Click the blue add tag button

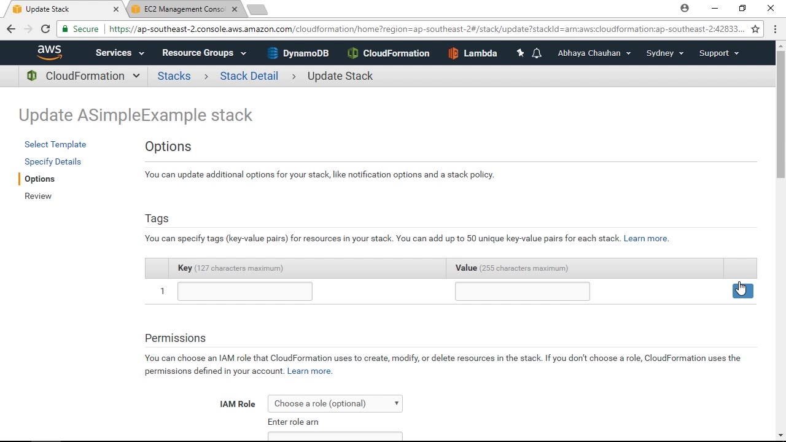click(742, 291)
